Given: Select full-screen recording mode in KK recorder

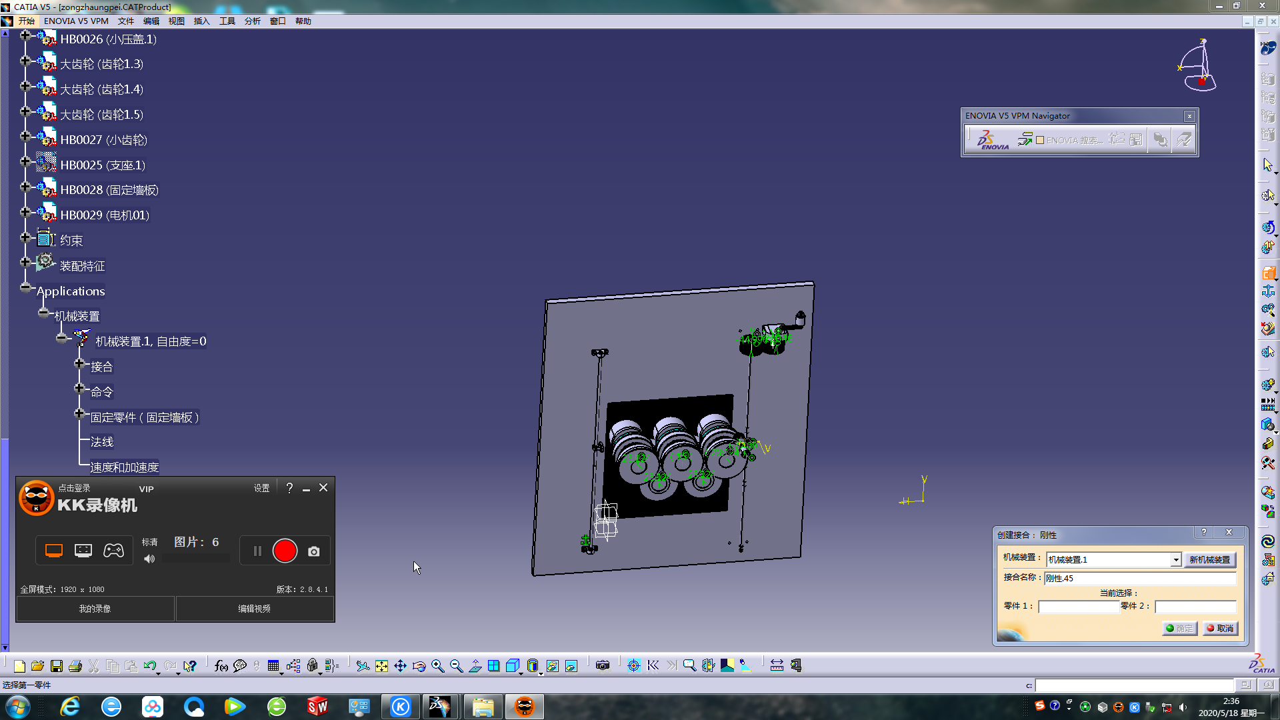Looking at the screenshot, I should click(x=54, y=550).
